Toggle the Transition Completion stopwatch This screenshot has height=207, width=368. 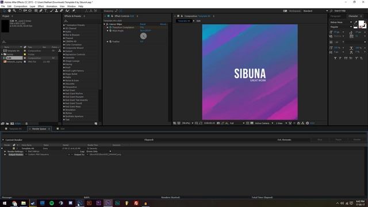[x=110, y=28]
